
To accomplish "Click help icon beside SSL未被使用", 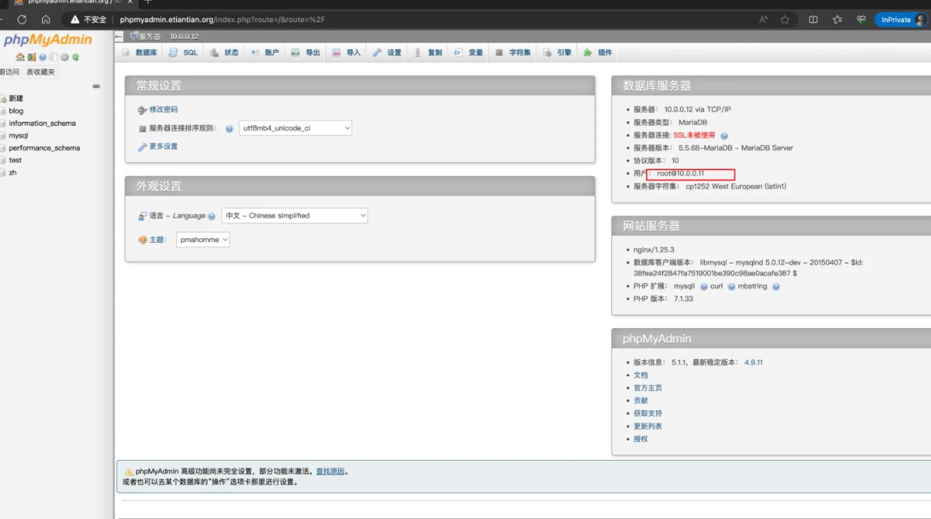I will 724,136.
